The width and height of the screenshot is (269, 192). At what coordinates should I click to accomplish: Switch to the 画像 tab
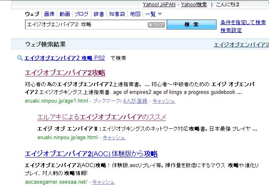[49, 14]
